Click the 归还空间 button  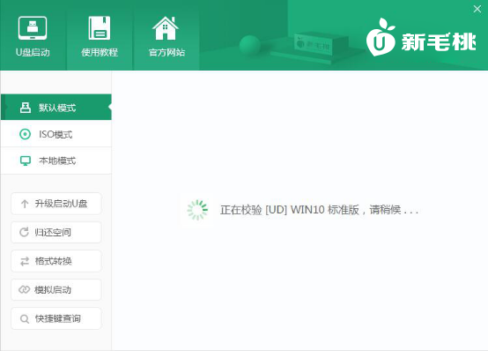coord(56,232)
